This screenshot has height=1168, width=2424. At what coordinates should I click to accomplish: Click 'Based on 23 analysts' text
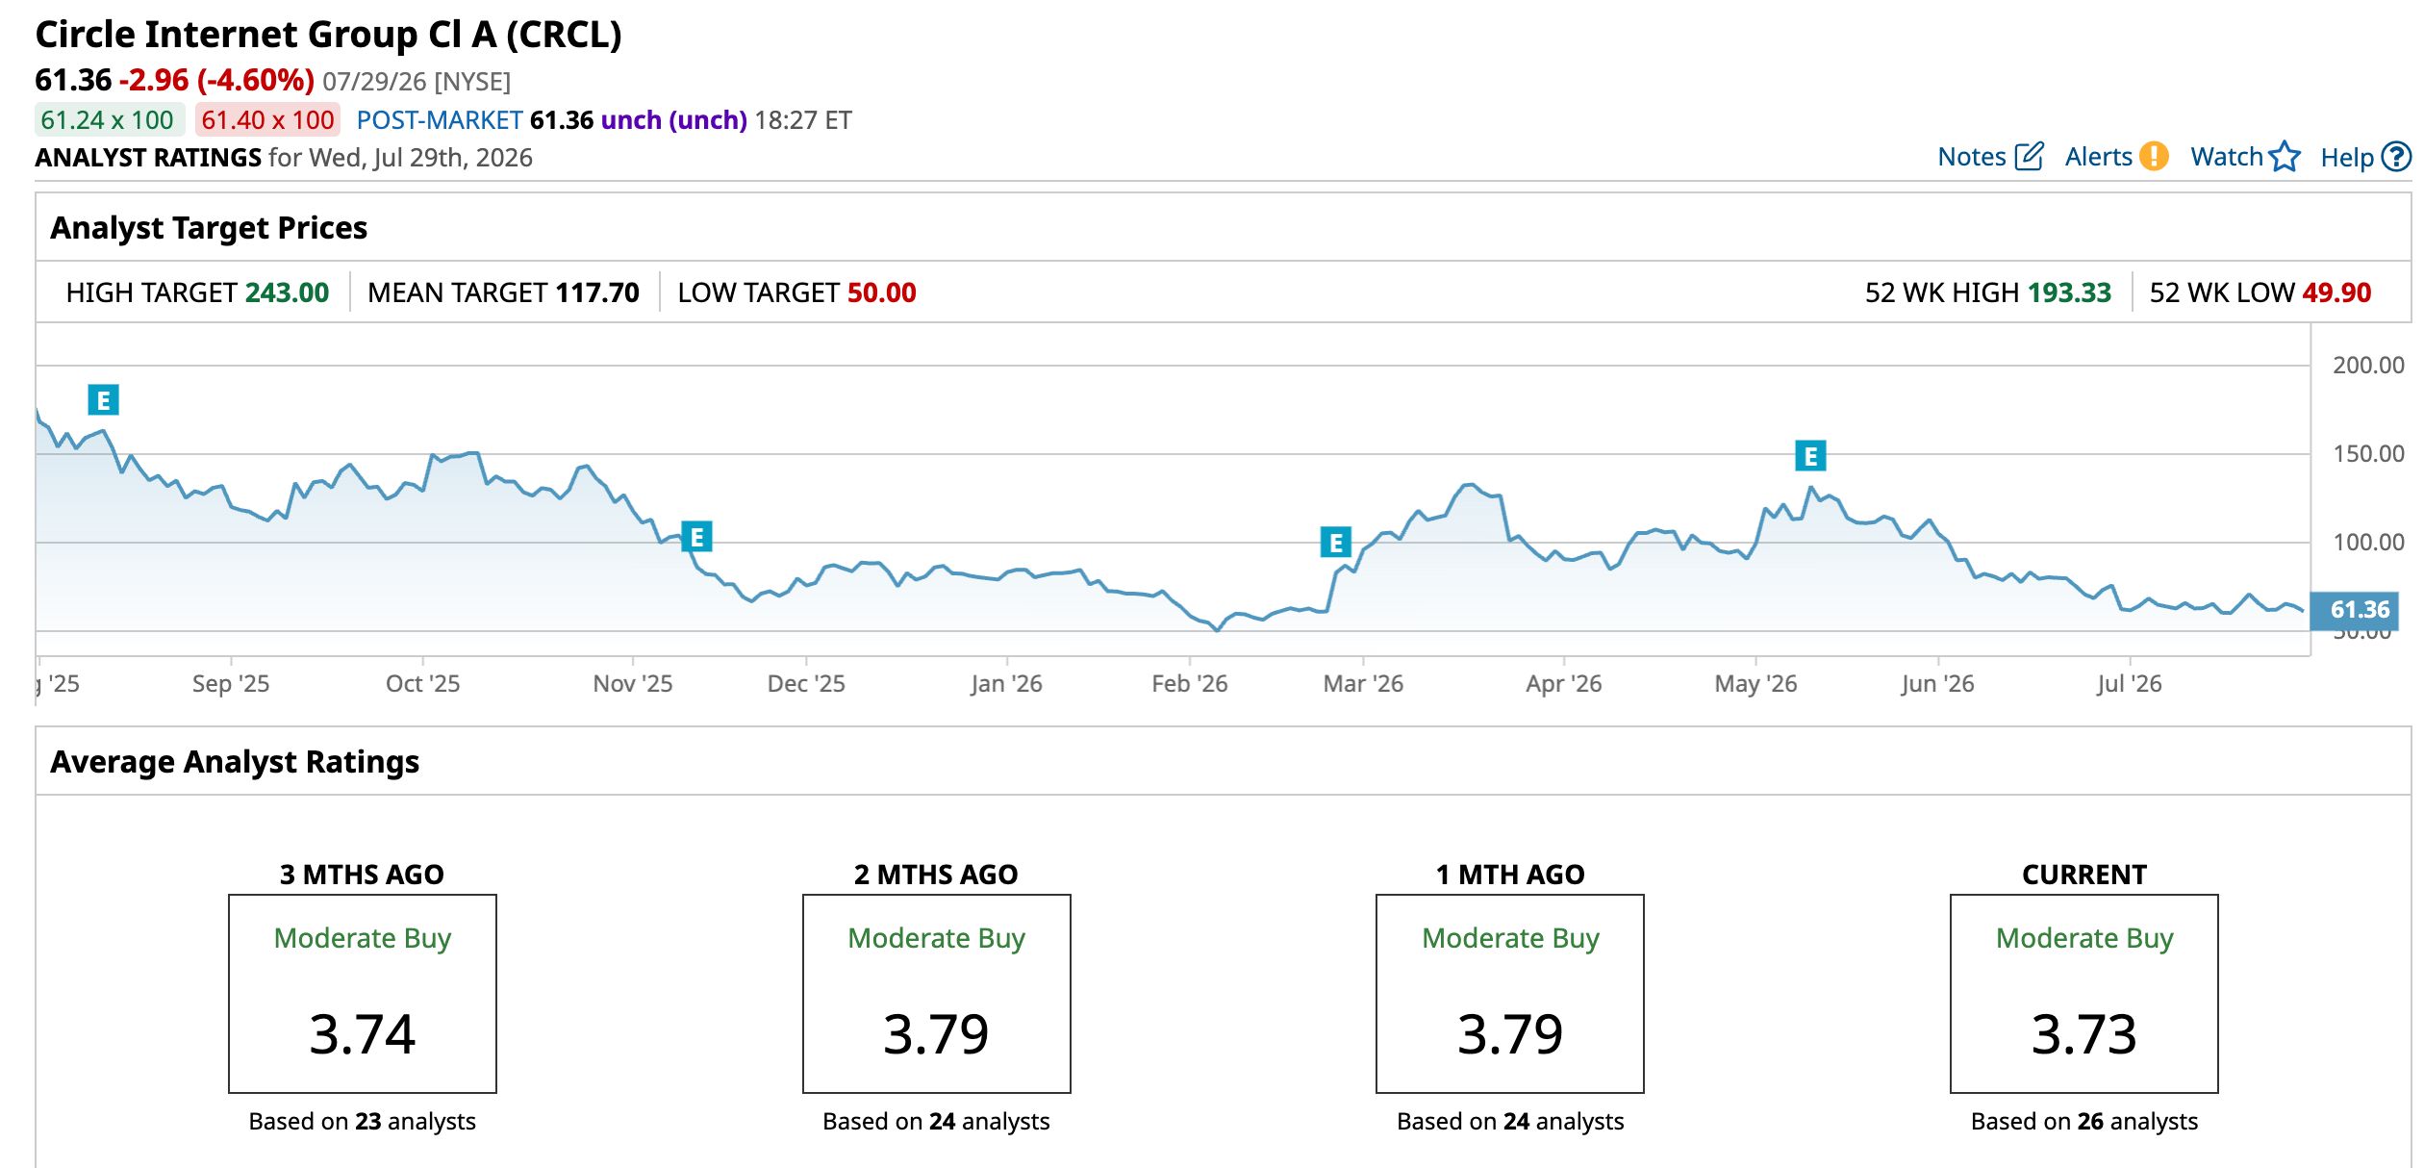(363, 1122)
